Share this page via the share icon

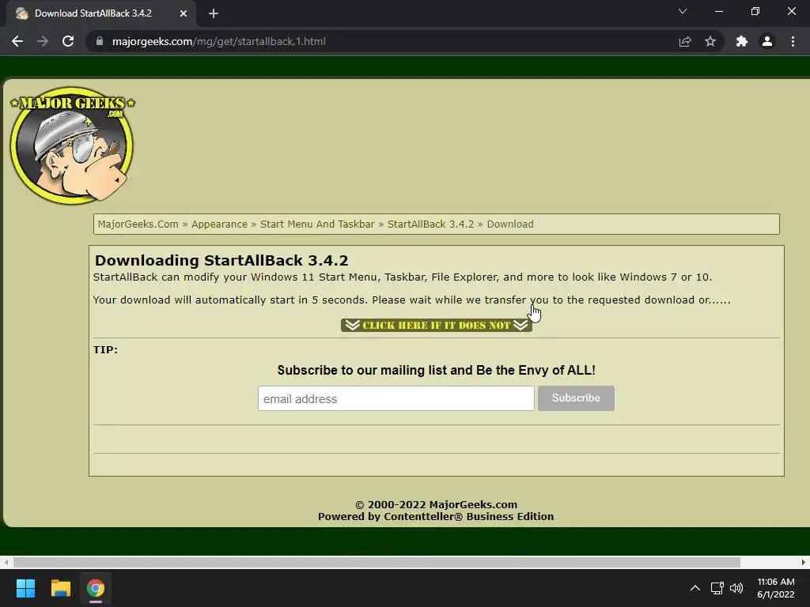click(x=685, y=41)
